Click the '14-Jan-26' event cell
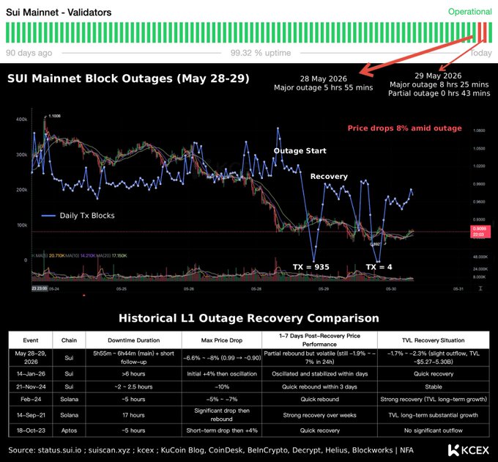The image size is (498, 462). pos(31,374)
